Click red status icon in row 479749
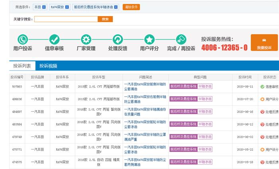The height and width of the screenshot is (169, 279). tap(262, 137)
